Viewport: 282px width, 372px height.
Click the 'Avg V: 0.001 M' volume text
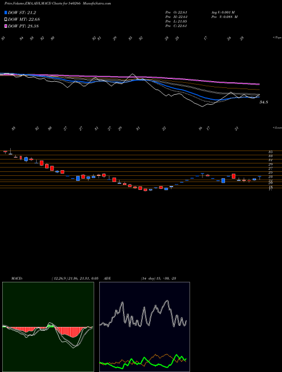tap(222, 12)
